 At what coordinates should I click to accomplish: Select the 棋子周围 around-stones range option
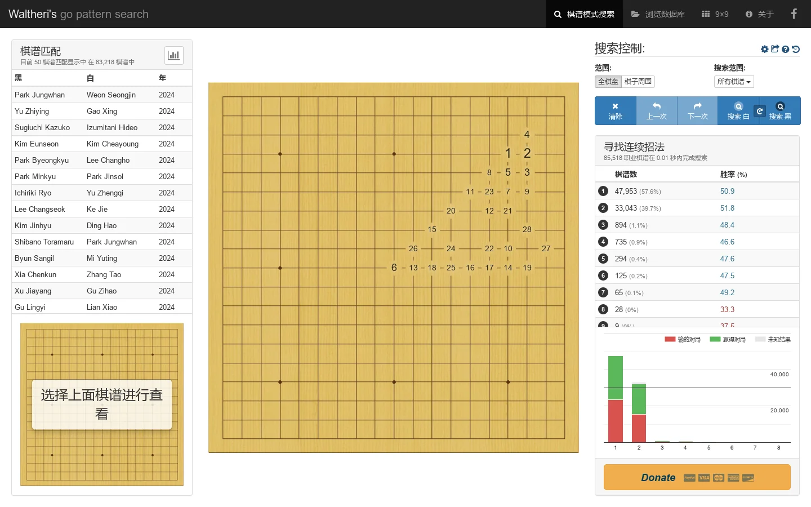638,82
